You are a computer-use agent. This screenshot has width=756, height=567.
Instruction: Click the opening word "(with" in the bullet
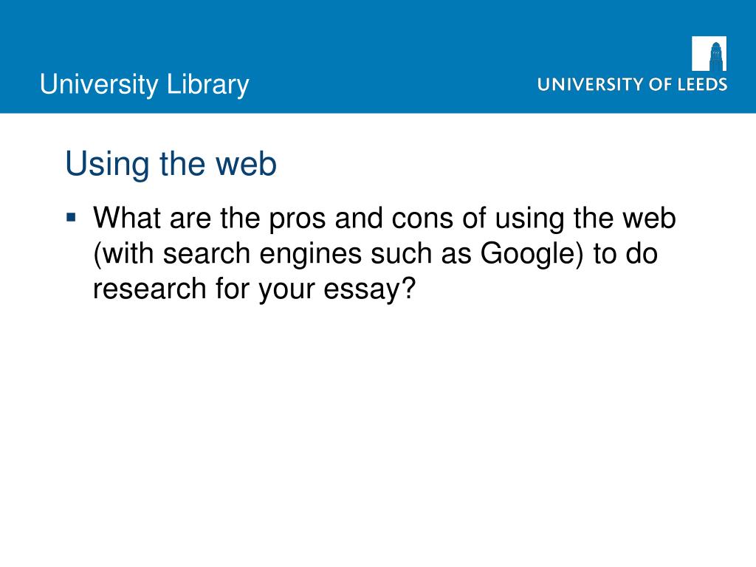[124, 254]
